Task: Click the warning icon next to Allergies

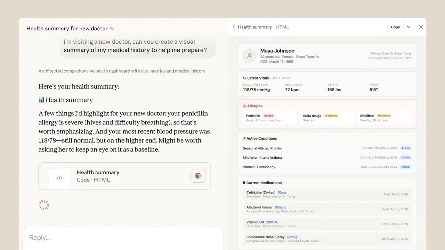Action: (x=244, y=106)
